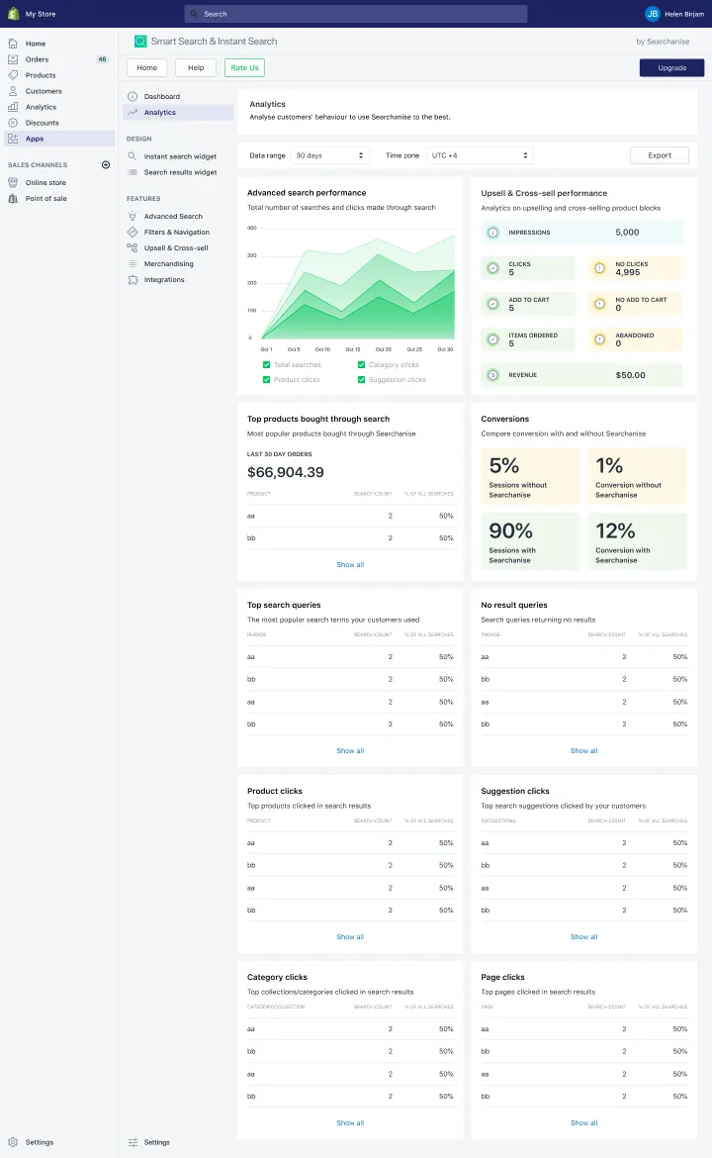Screen dimensions: 712x1158
Task: Click the store Search input field
Action: [x=356, y=14]
